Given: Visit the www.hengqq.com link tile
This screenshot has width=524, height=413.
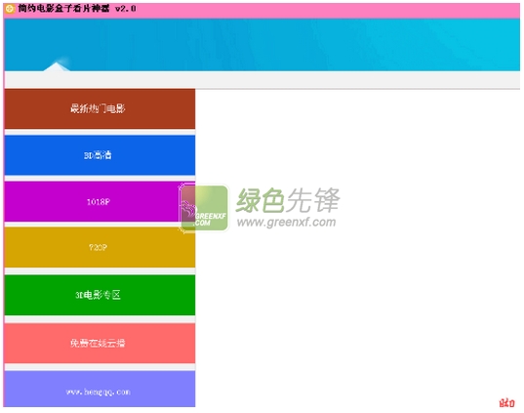Looking at the screenshot, I should 100,389.
